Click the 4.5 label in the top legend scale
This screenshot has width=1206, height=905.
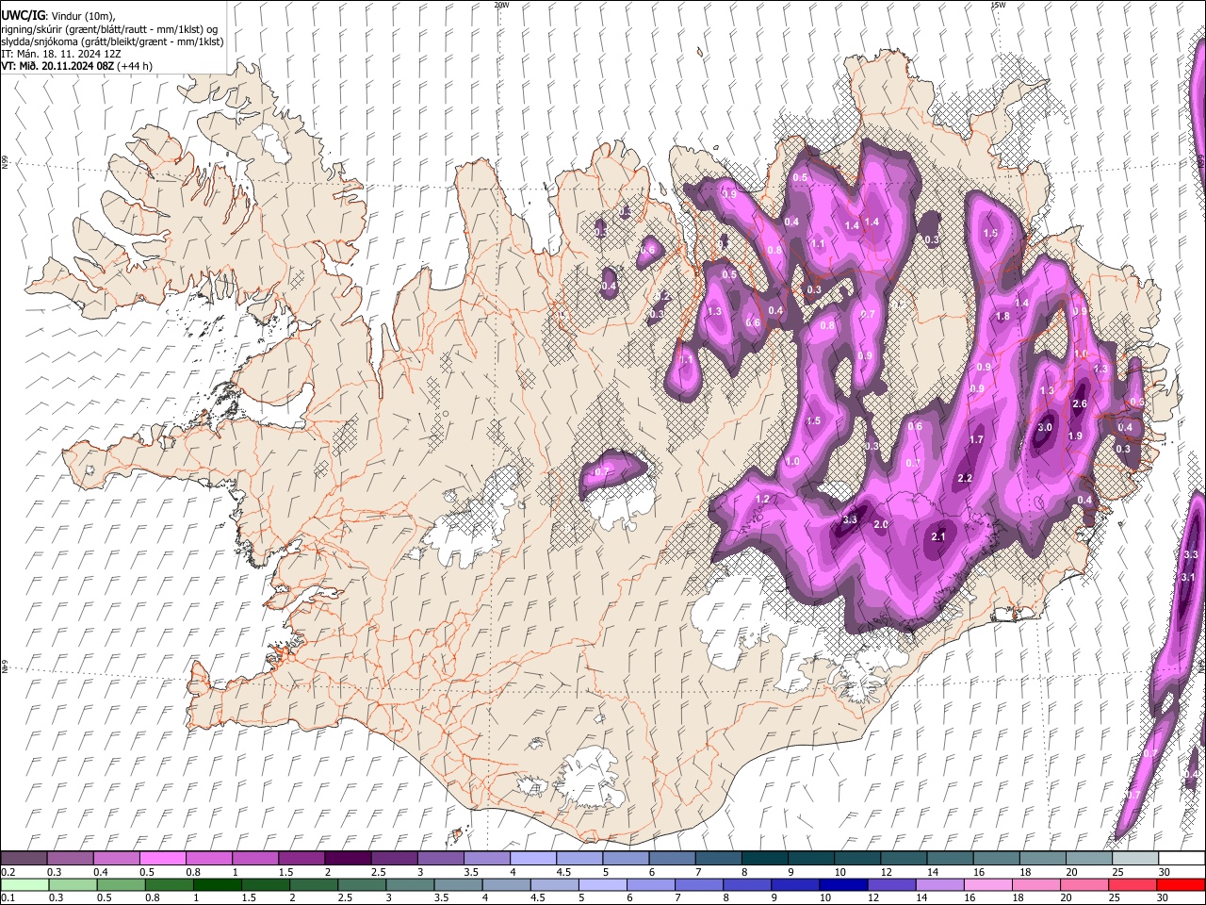pyautogui.click(x=563, y=872)
